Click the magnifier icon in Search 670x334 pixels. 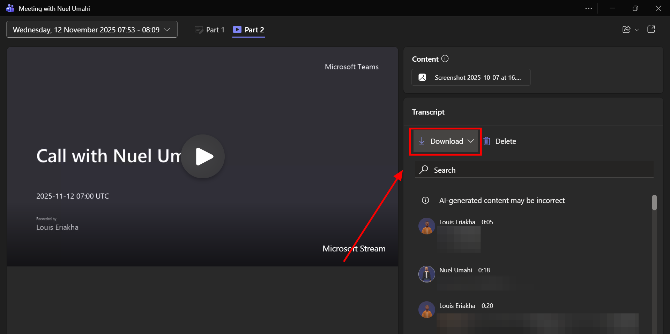[x=424, y=170]
